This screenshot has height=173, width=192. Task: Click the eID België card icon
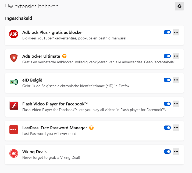click(14, 82)
